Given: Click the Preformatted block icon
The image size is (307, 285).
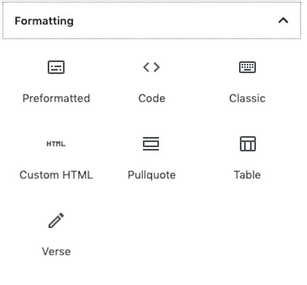Looking at the screenshot, I should pos(56,67).
